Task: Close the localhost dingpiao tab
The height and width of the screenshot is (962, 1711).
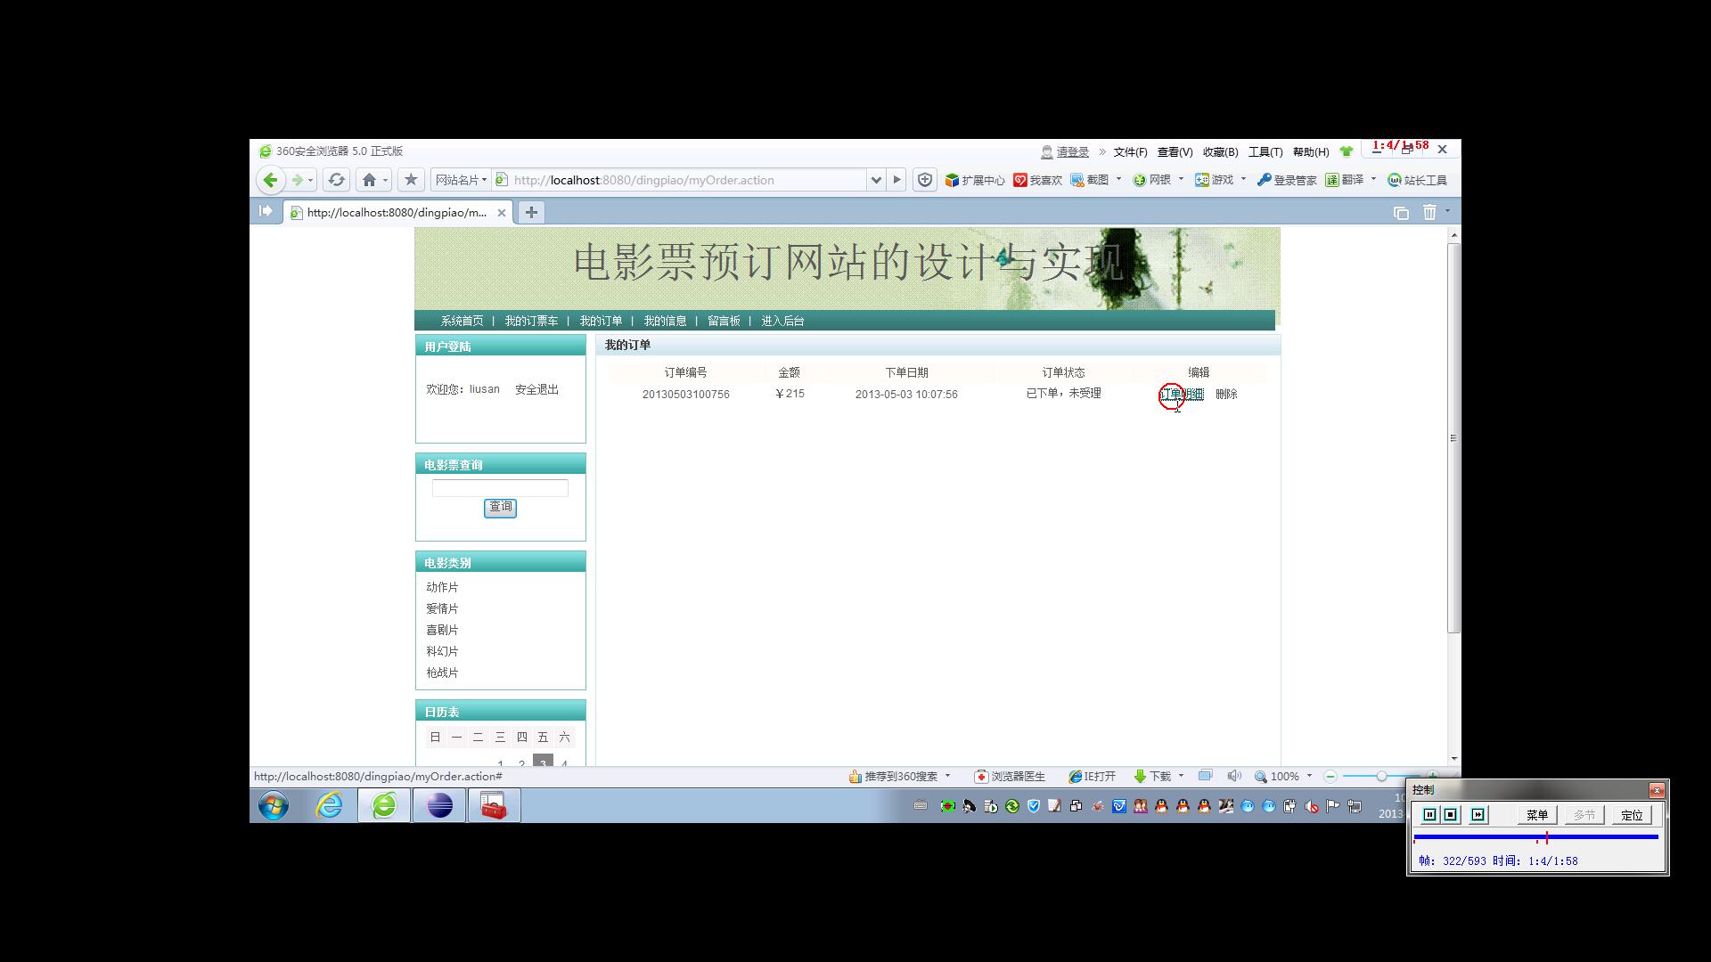Action: 502,213
